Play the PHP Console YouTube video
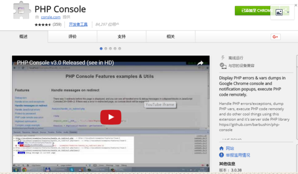Screen dimensions: 298x174 [x=110, y=117]
